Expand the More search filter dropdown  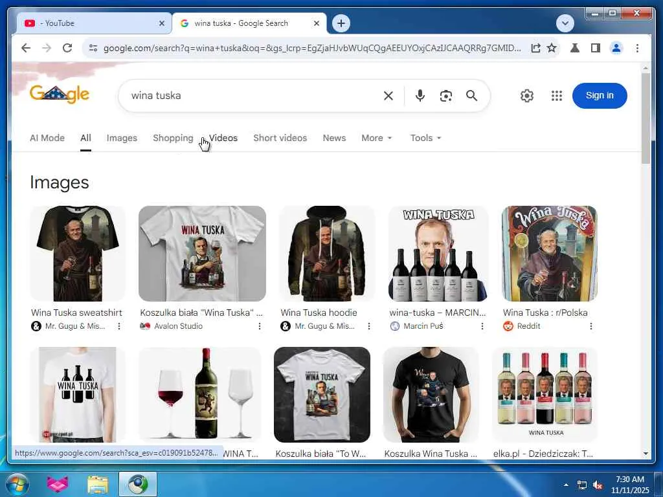pyautogui.click(x=377, y=138)
